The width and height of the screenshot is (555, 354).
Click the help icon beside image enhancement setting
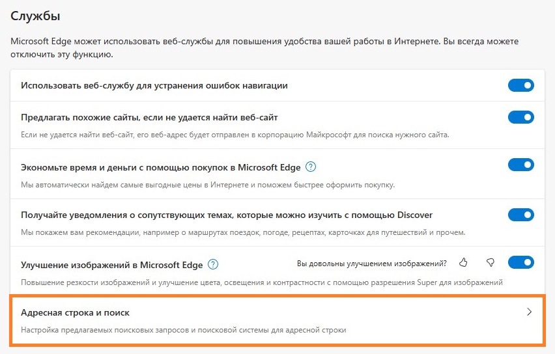pyautogui.click(x=212, y=264)
